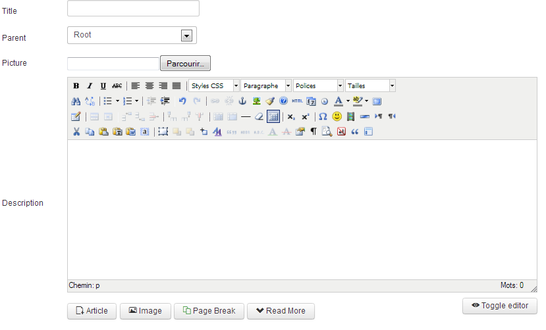Apply underline formatting

pos(103,86)
